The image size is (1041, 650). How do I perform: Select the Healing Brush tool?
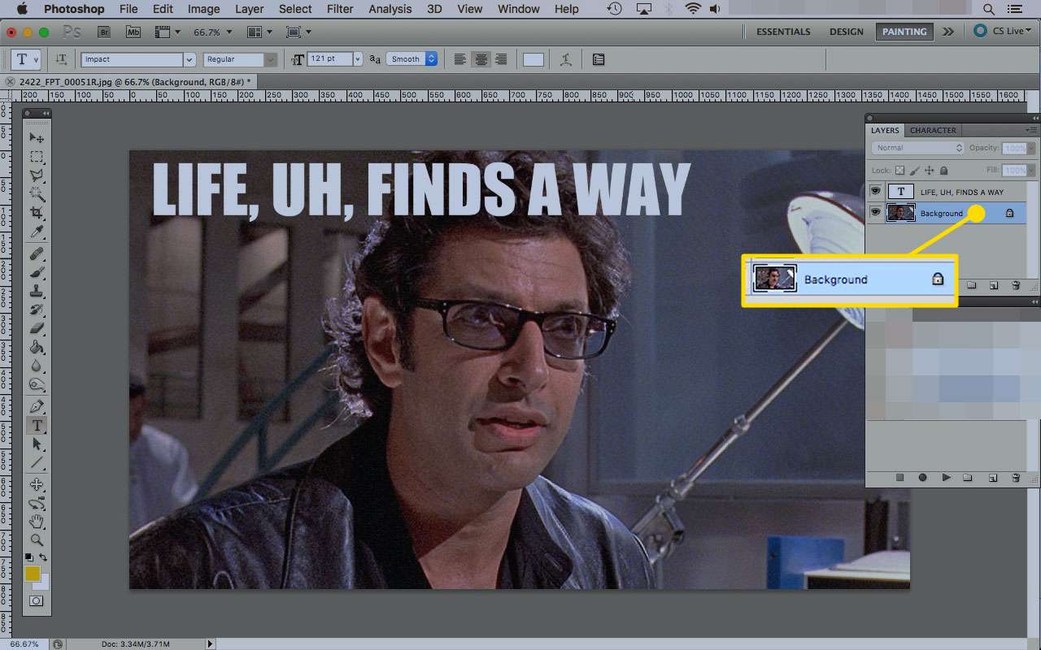tap(37, 254)
